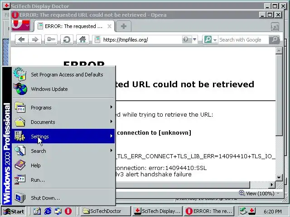The height and width of the screenshot is (217, 290).
Task: Launch Opera from quick launch bar
Action: [x=68, y=211]
